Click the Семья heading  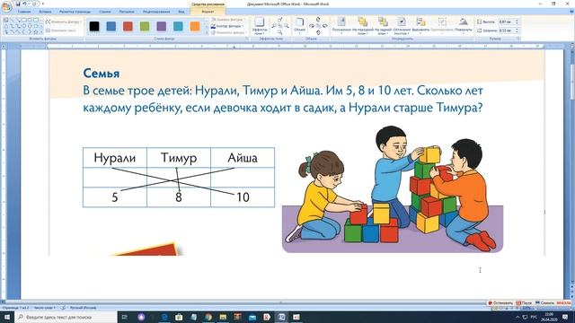[x=102, y=74]
